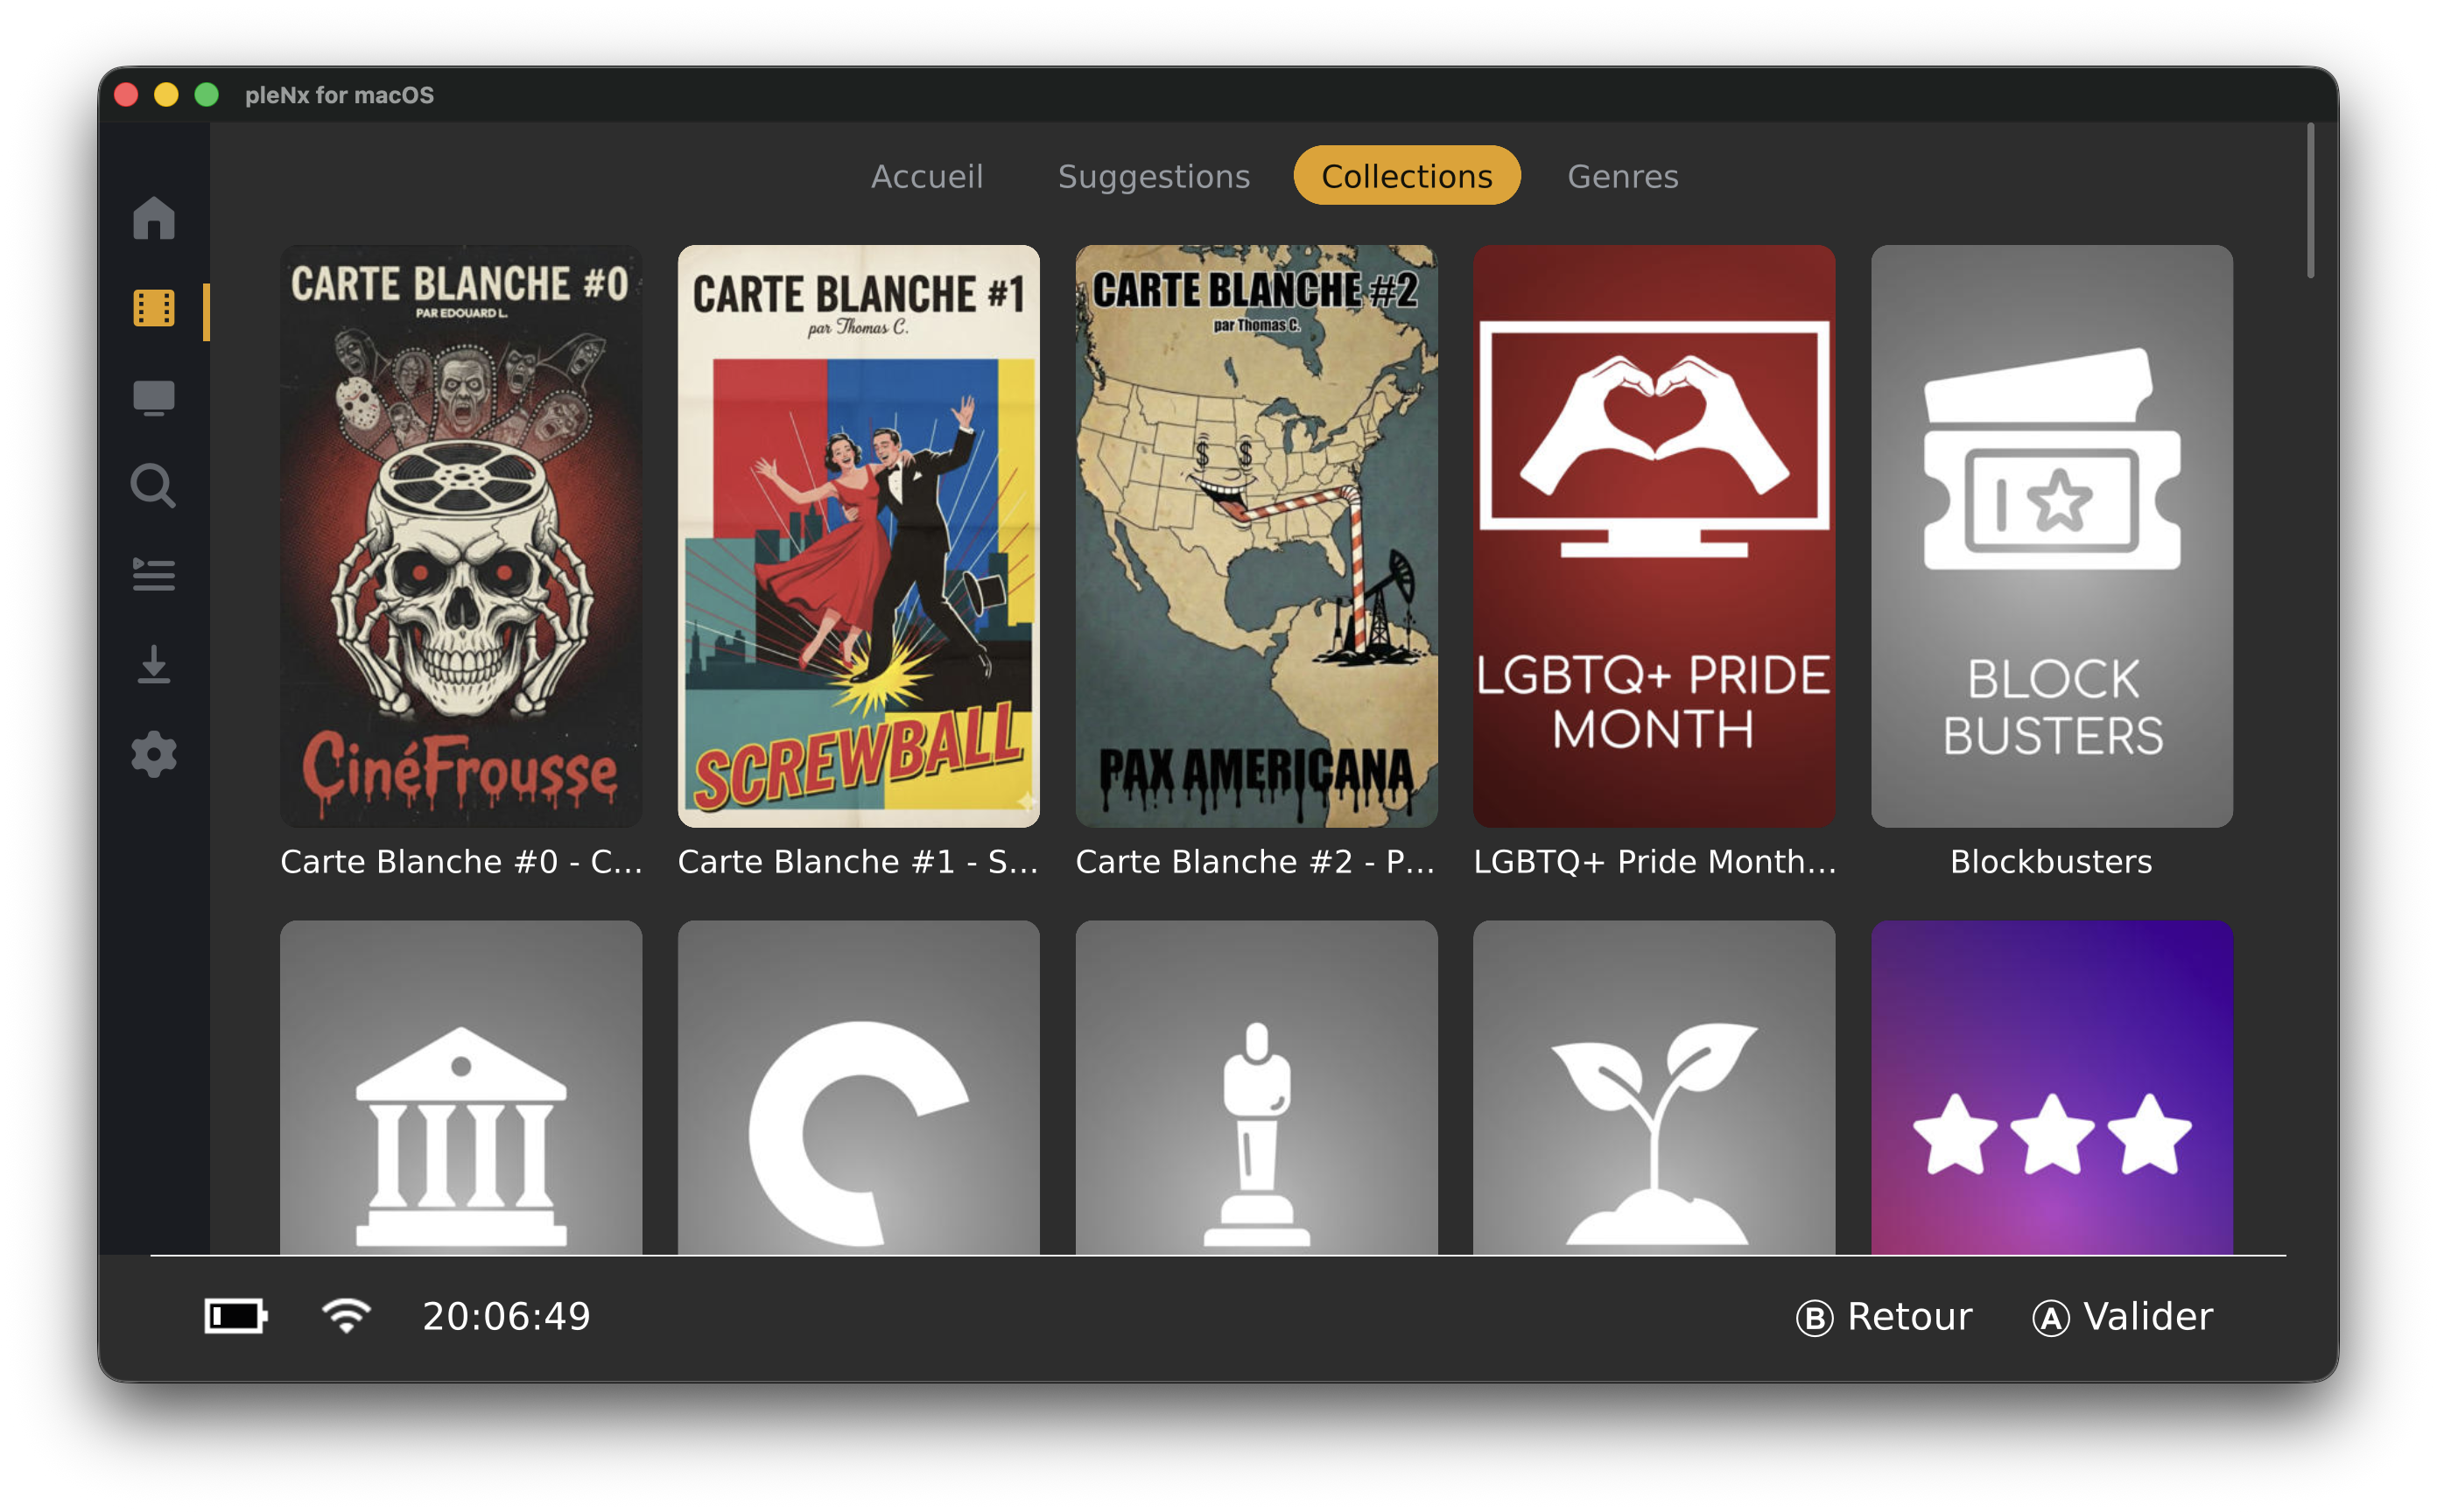The height and width of the screenshot is (1512, 2437).
Task: Click the Retour label
Action: point(1909,1316)
